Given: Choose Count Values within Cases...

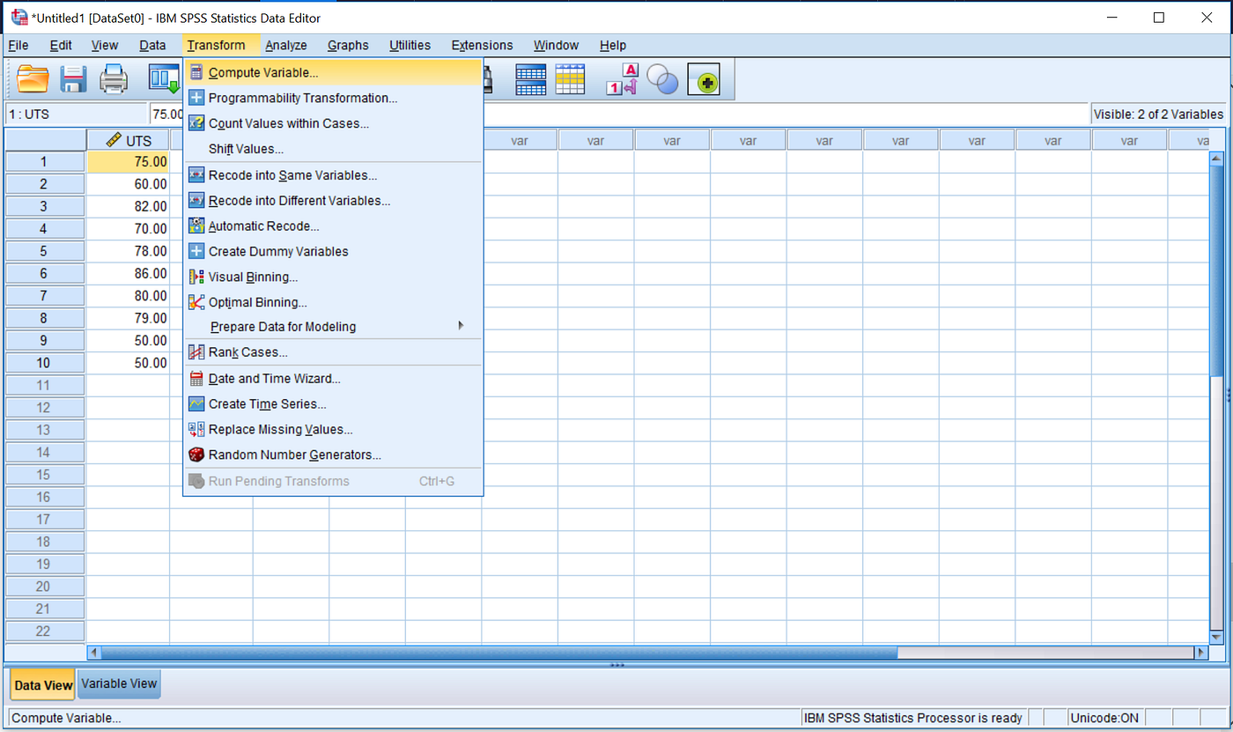Looking at the screenshot, I should click(333, 123).
